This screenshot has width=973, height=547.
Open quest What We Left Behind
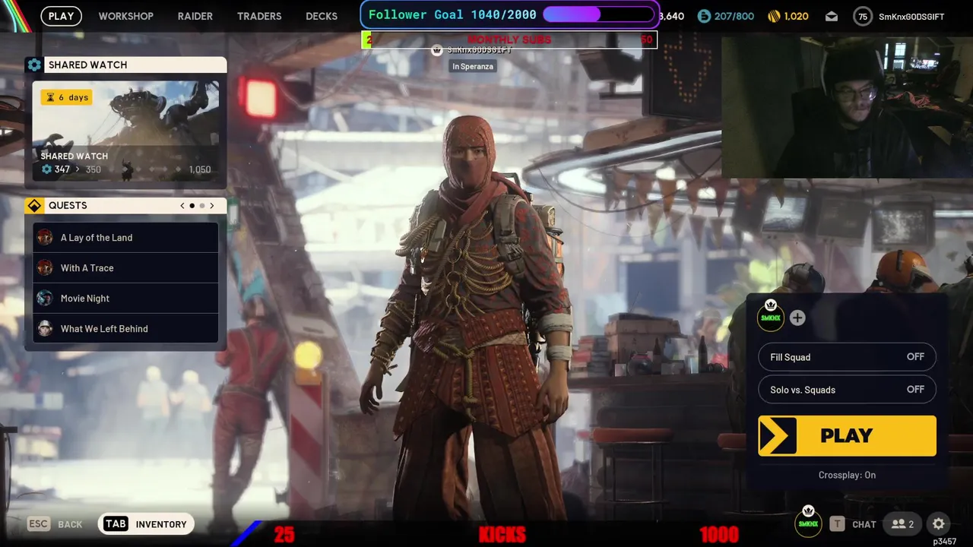pyautogui.click(x=125, y=328)
